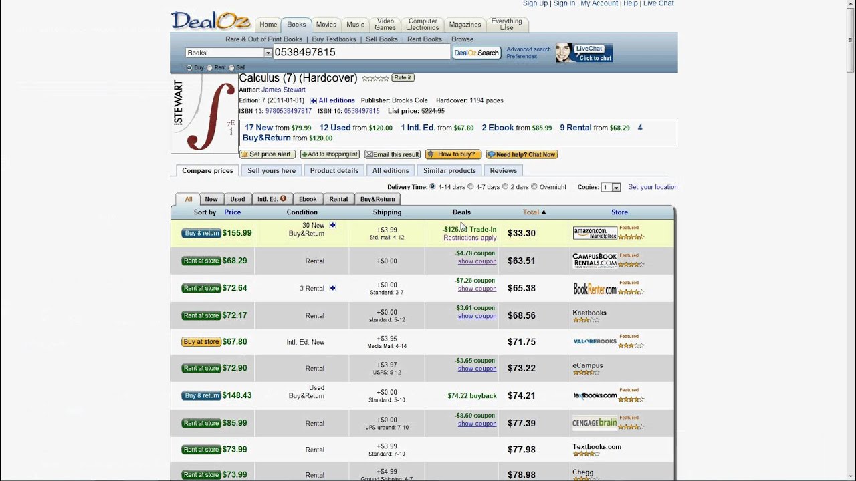The image size is (856, 481).
Task: Open the Music nav tab
Action: coord(355,25)
